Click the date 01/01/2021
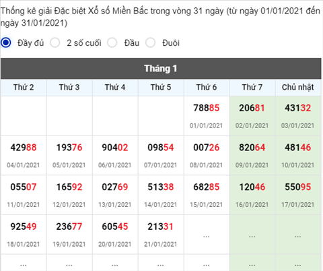This screenshot has width=323, height=271. point(206,125)
